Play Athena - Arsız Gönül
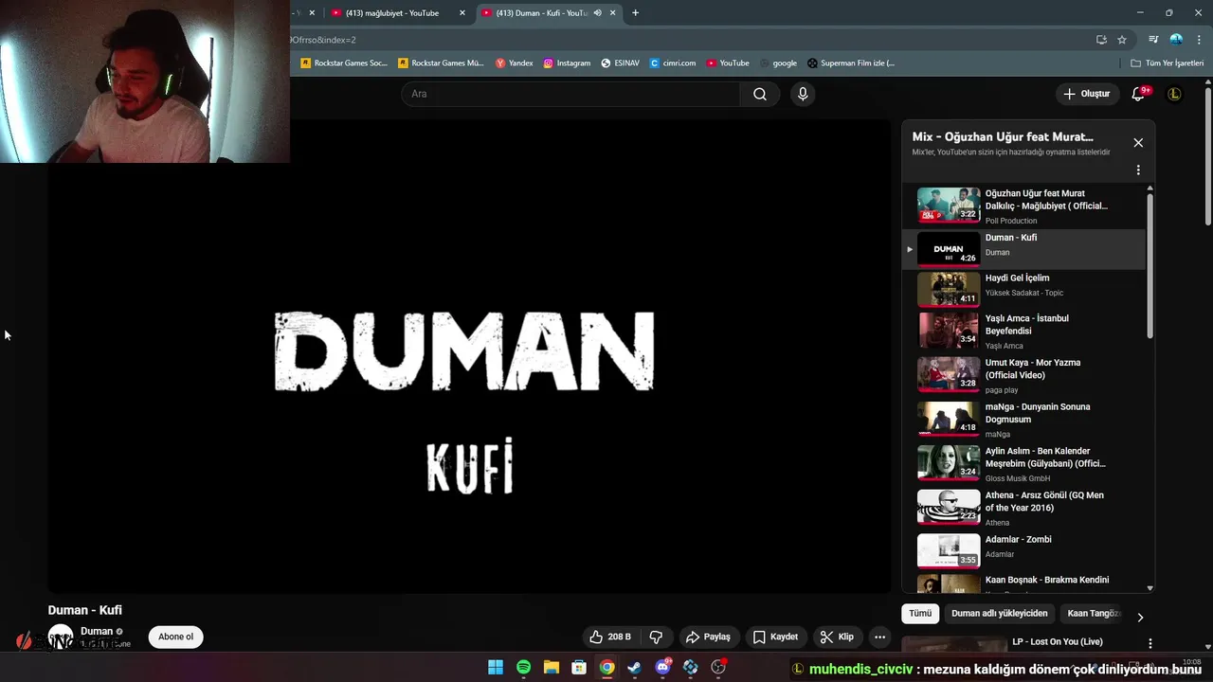1213x682 pixels. click(1023, 508)
